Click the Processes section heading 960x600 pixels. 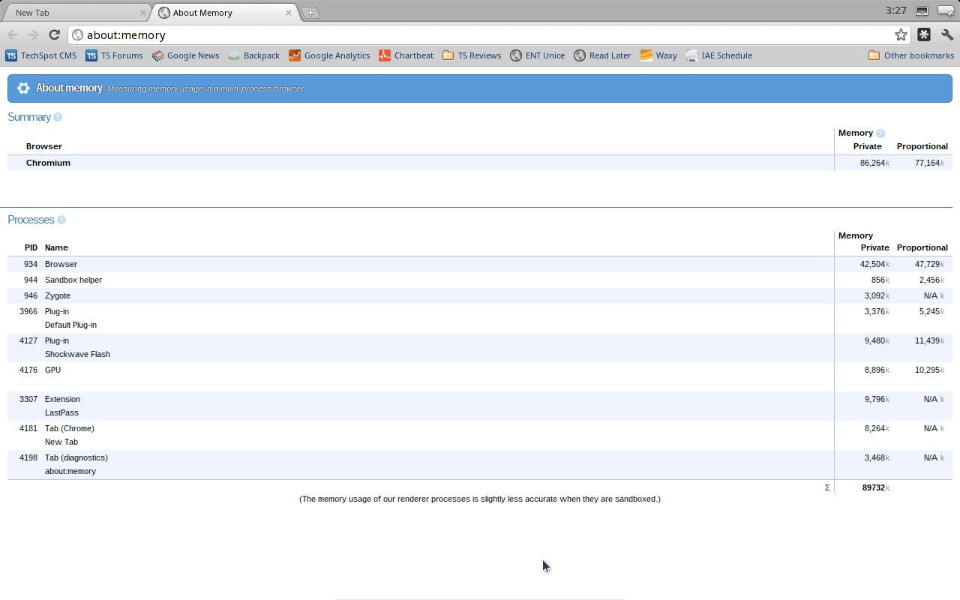tap(31, 220)
